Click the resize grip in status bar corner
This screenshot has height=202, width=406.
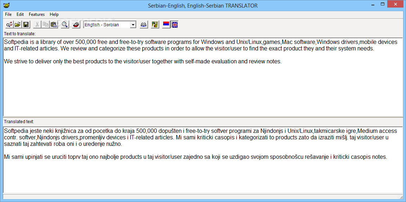click(401, 197)
